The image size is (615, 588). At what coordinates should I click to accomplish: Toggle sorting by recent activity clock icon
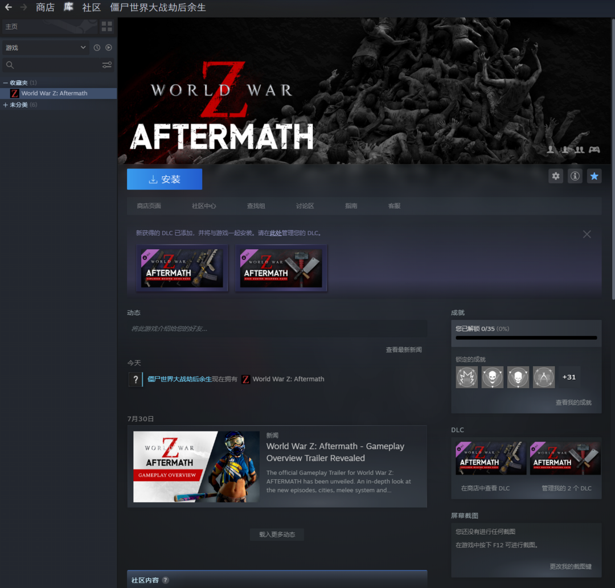(x=97, y=48)
